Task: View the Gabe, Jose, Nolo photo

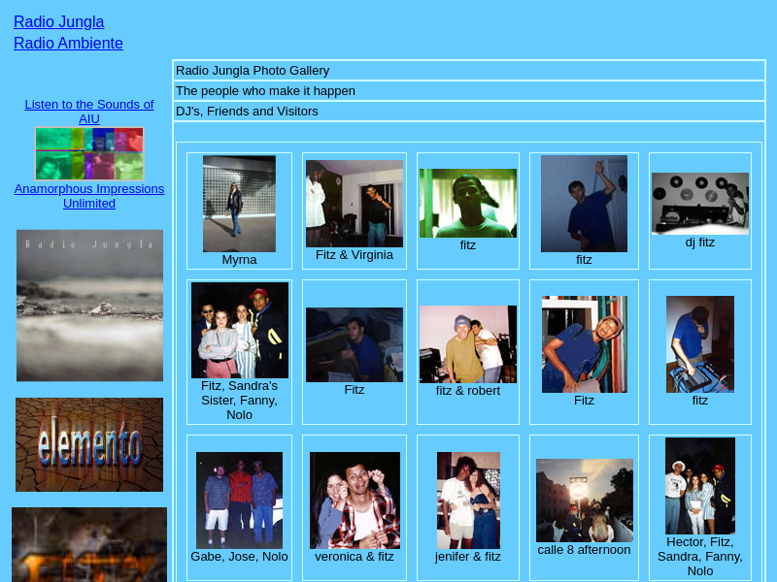Action: [x=239, y=501]
